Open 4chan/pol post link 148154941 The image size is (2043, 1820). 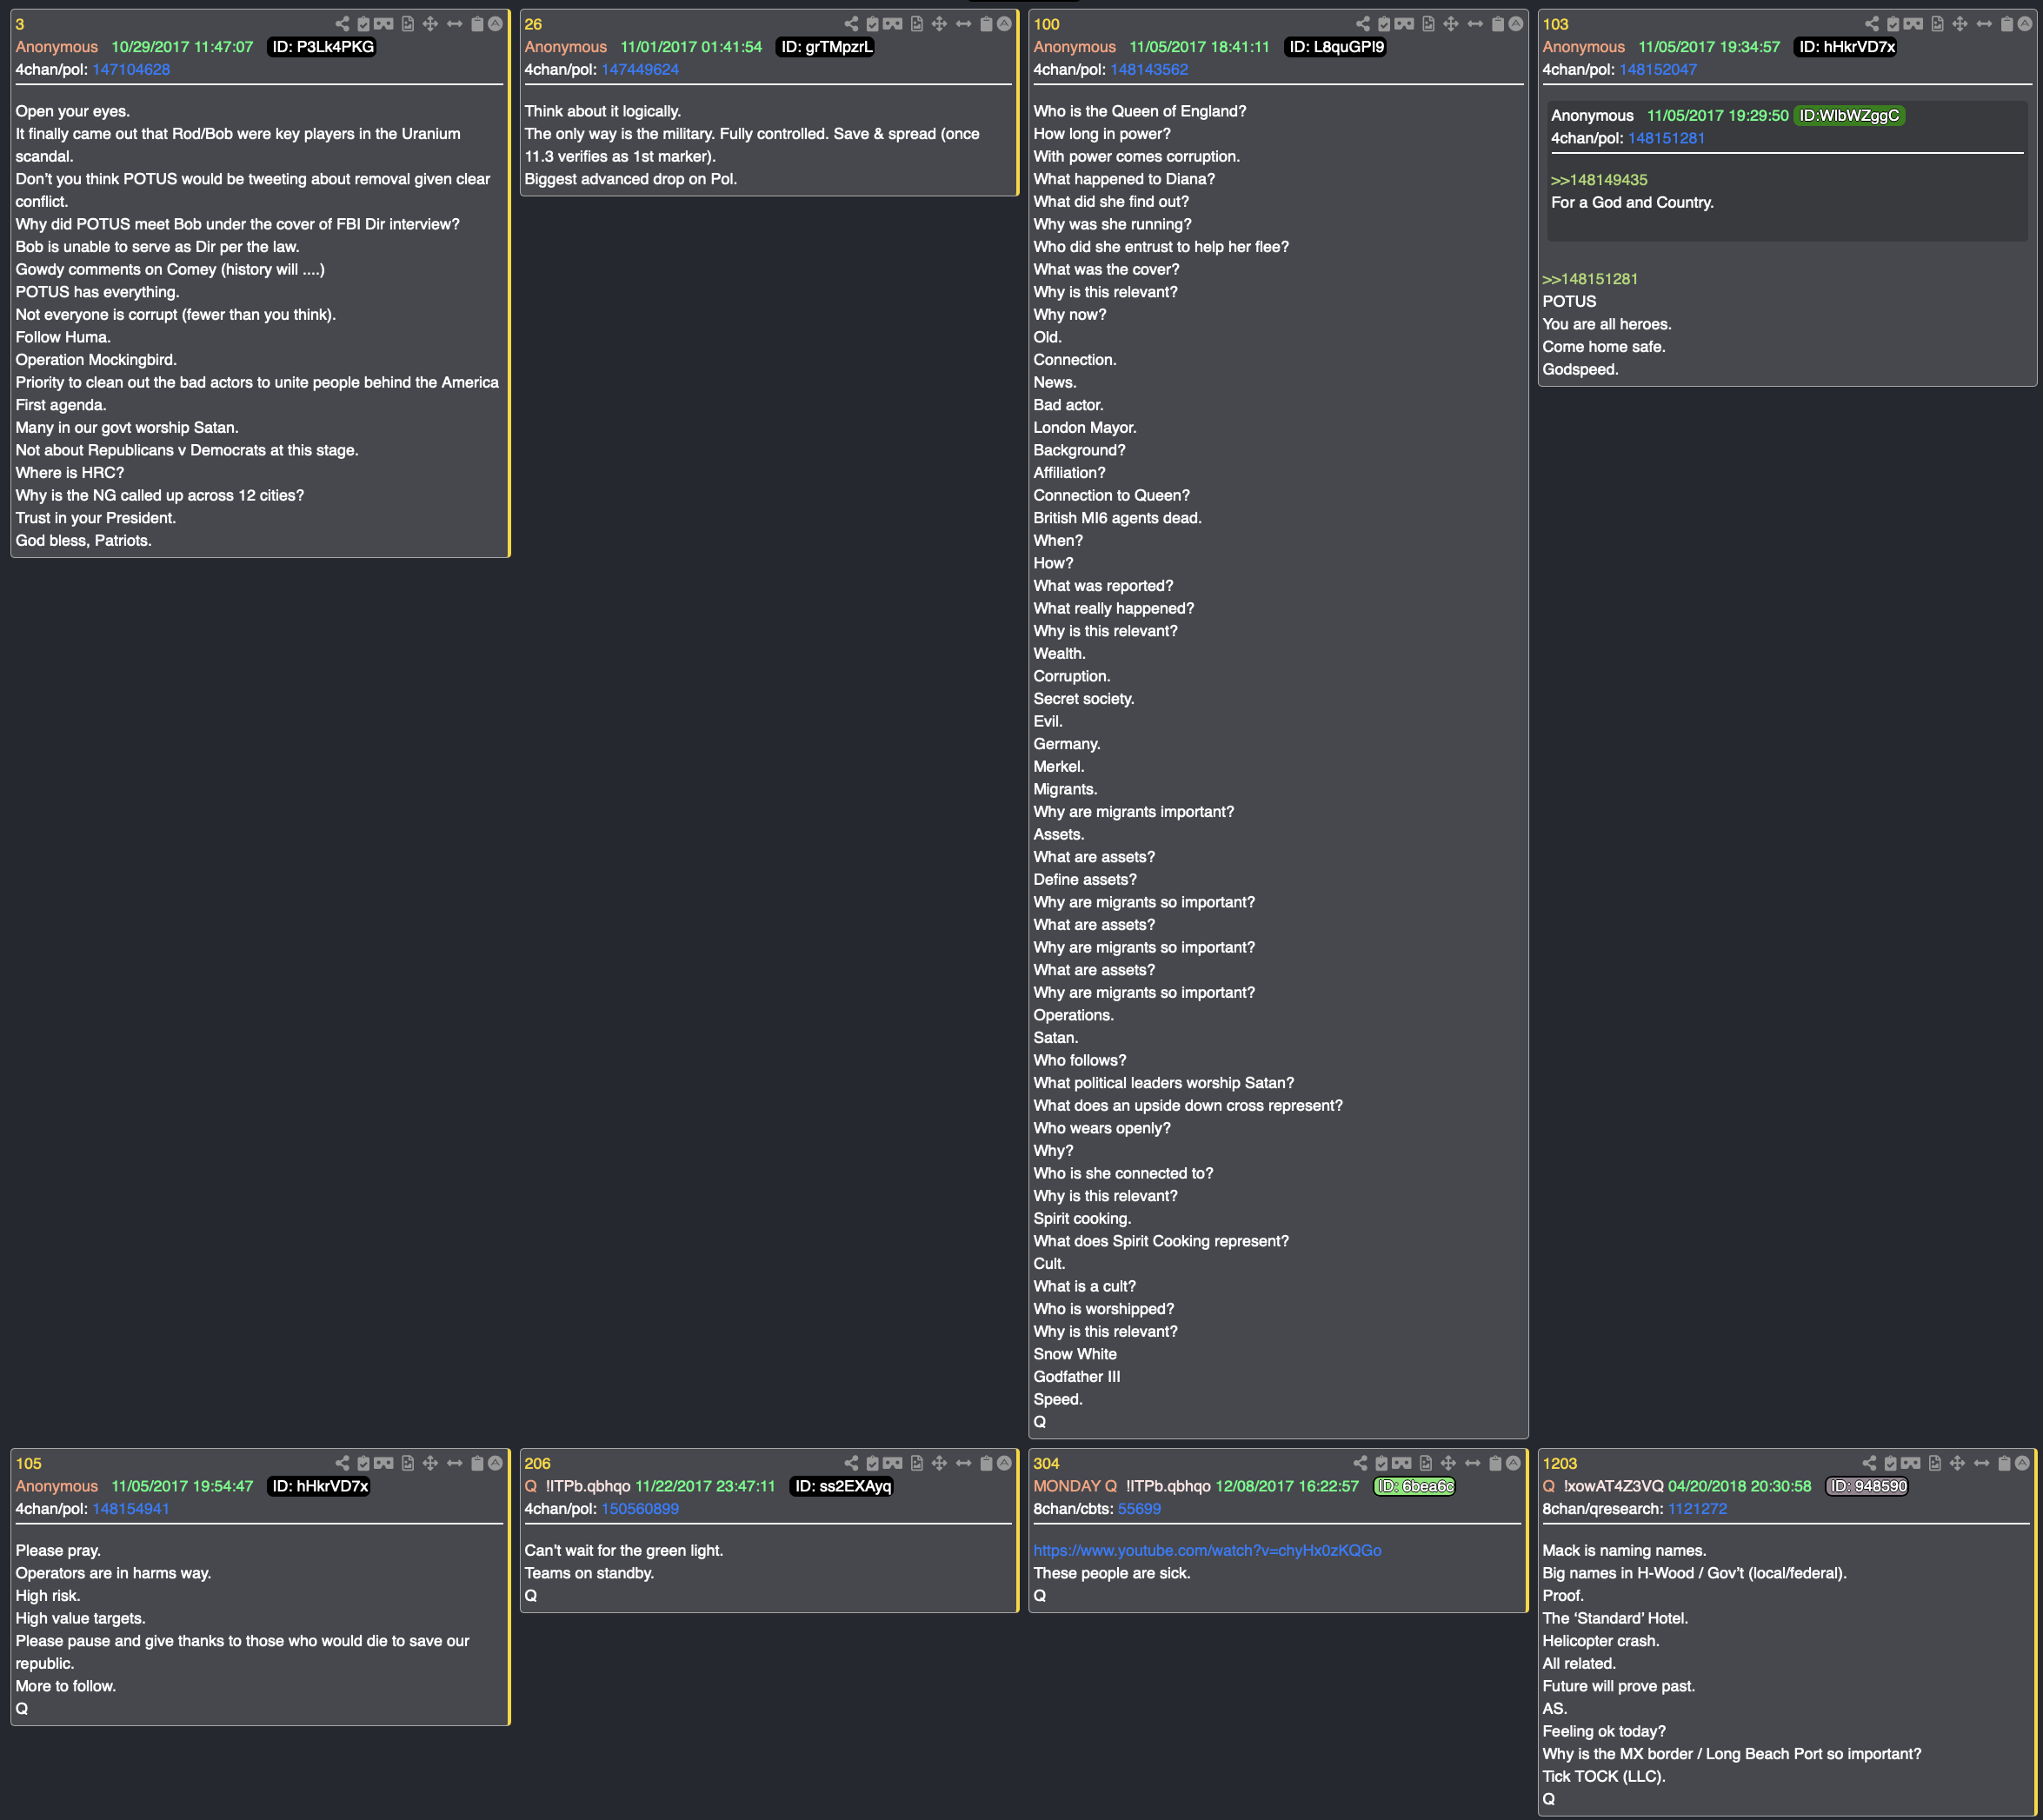click(x=131, y=1509)
